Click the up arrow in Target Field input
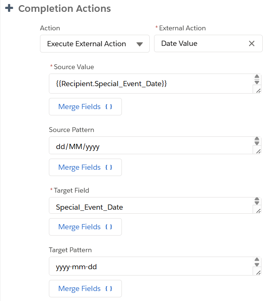The image size is (273, 301). [257, 199]
